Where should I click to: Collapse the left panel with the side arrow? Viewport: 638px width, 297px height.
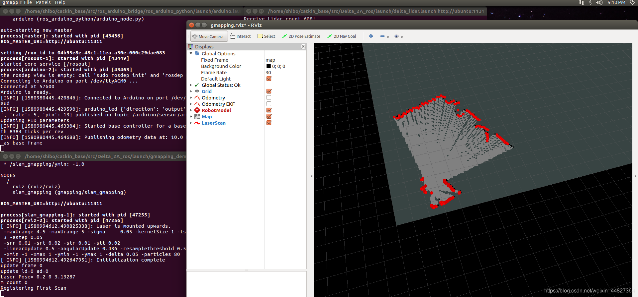click(x=311, y=176)
